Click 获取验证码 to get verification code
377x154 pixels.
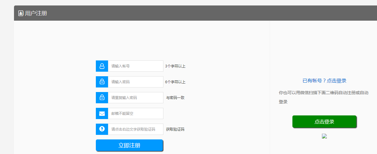click(175, 129)
